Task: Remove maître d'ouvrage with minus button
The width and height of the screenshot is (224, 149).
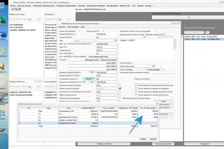Action: [x=39, y=20]
